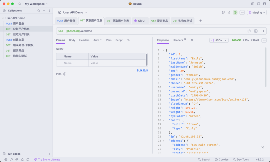Open the Git branch icon next to runner

coord(223,12)
